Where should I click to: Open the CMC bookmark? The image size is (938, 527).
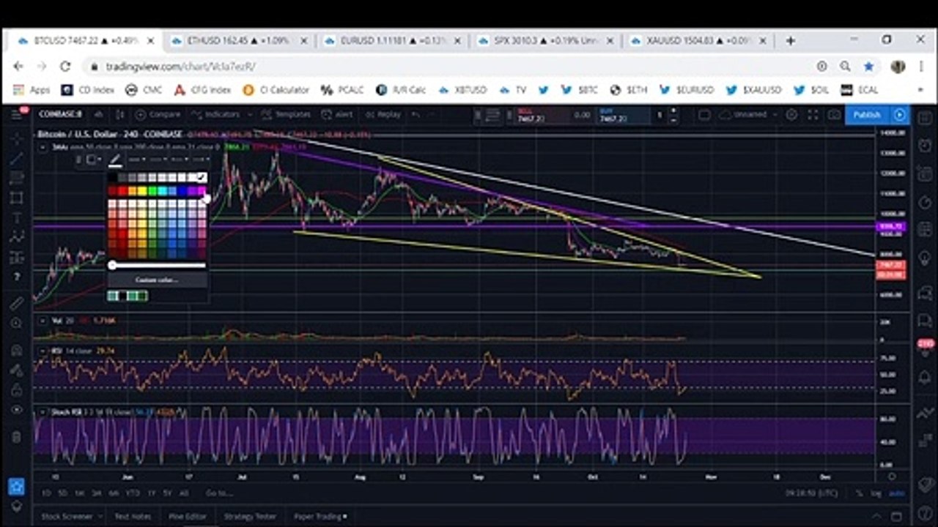(143, 90)
